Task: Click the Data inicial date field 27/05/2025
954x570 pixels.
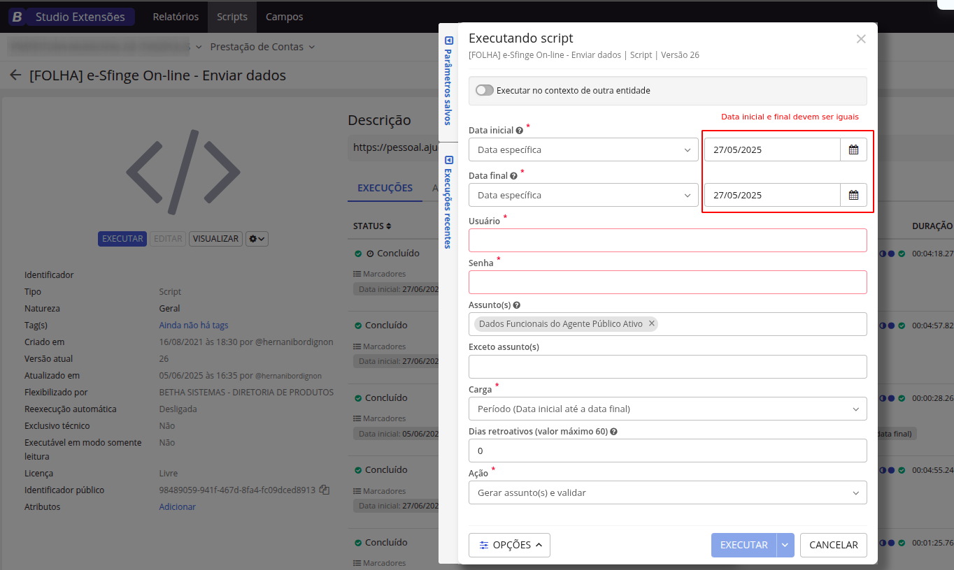Action: tap(772, 149)
